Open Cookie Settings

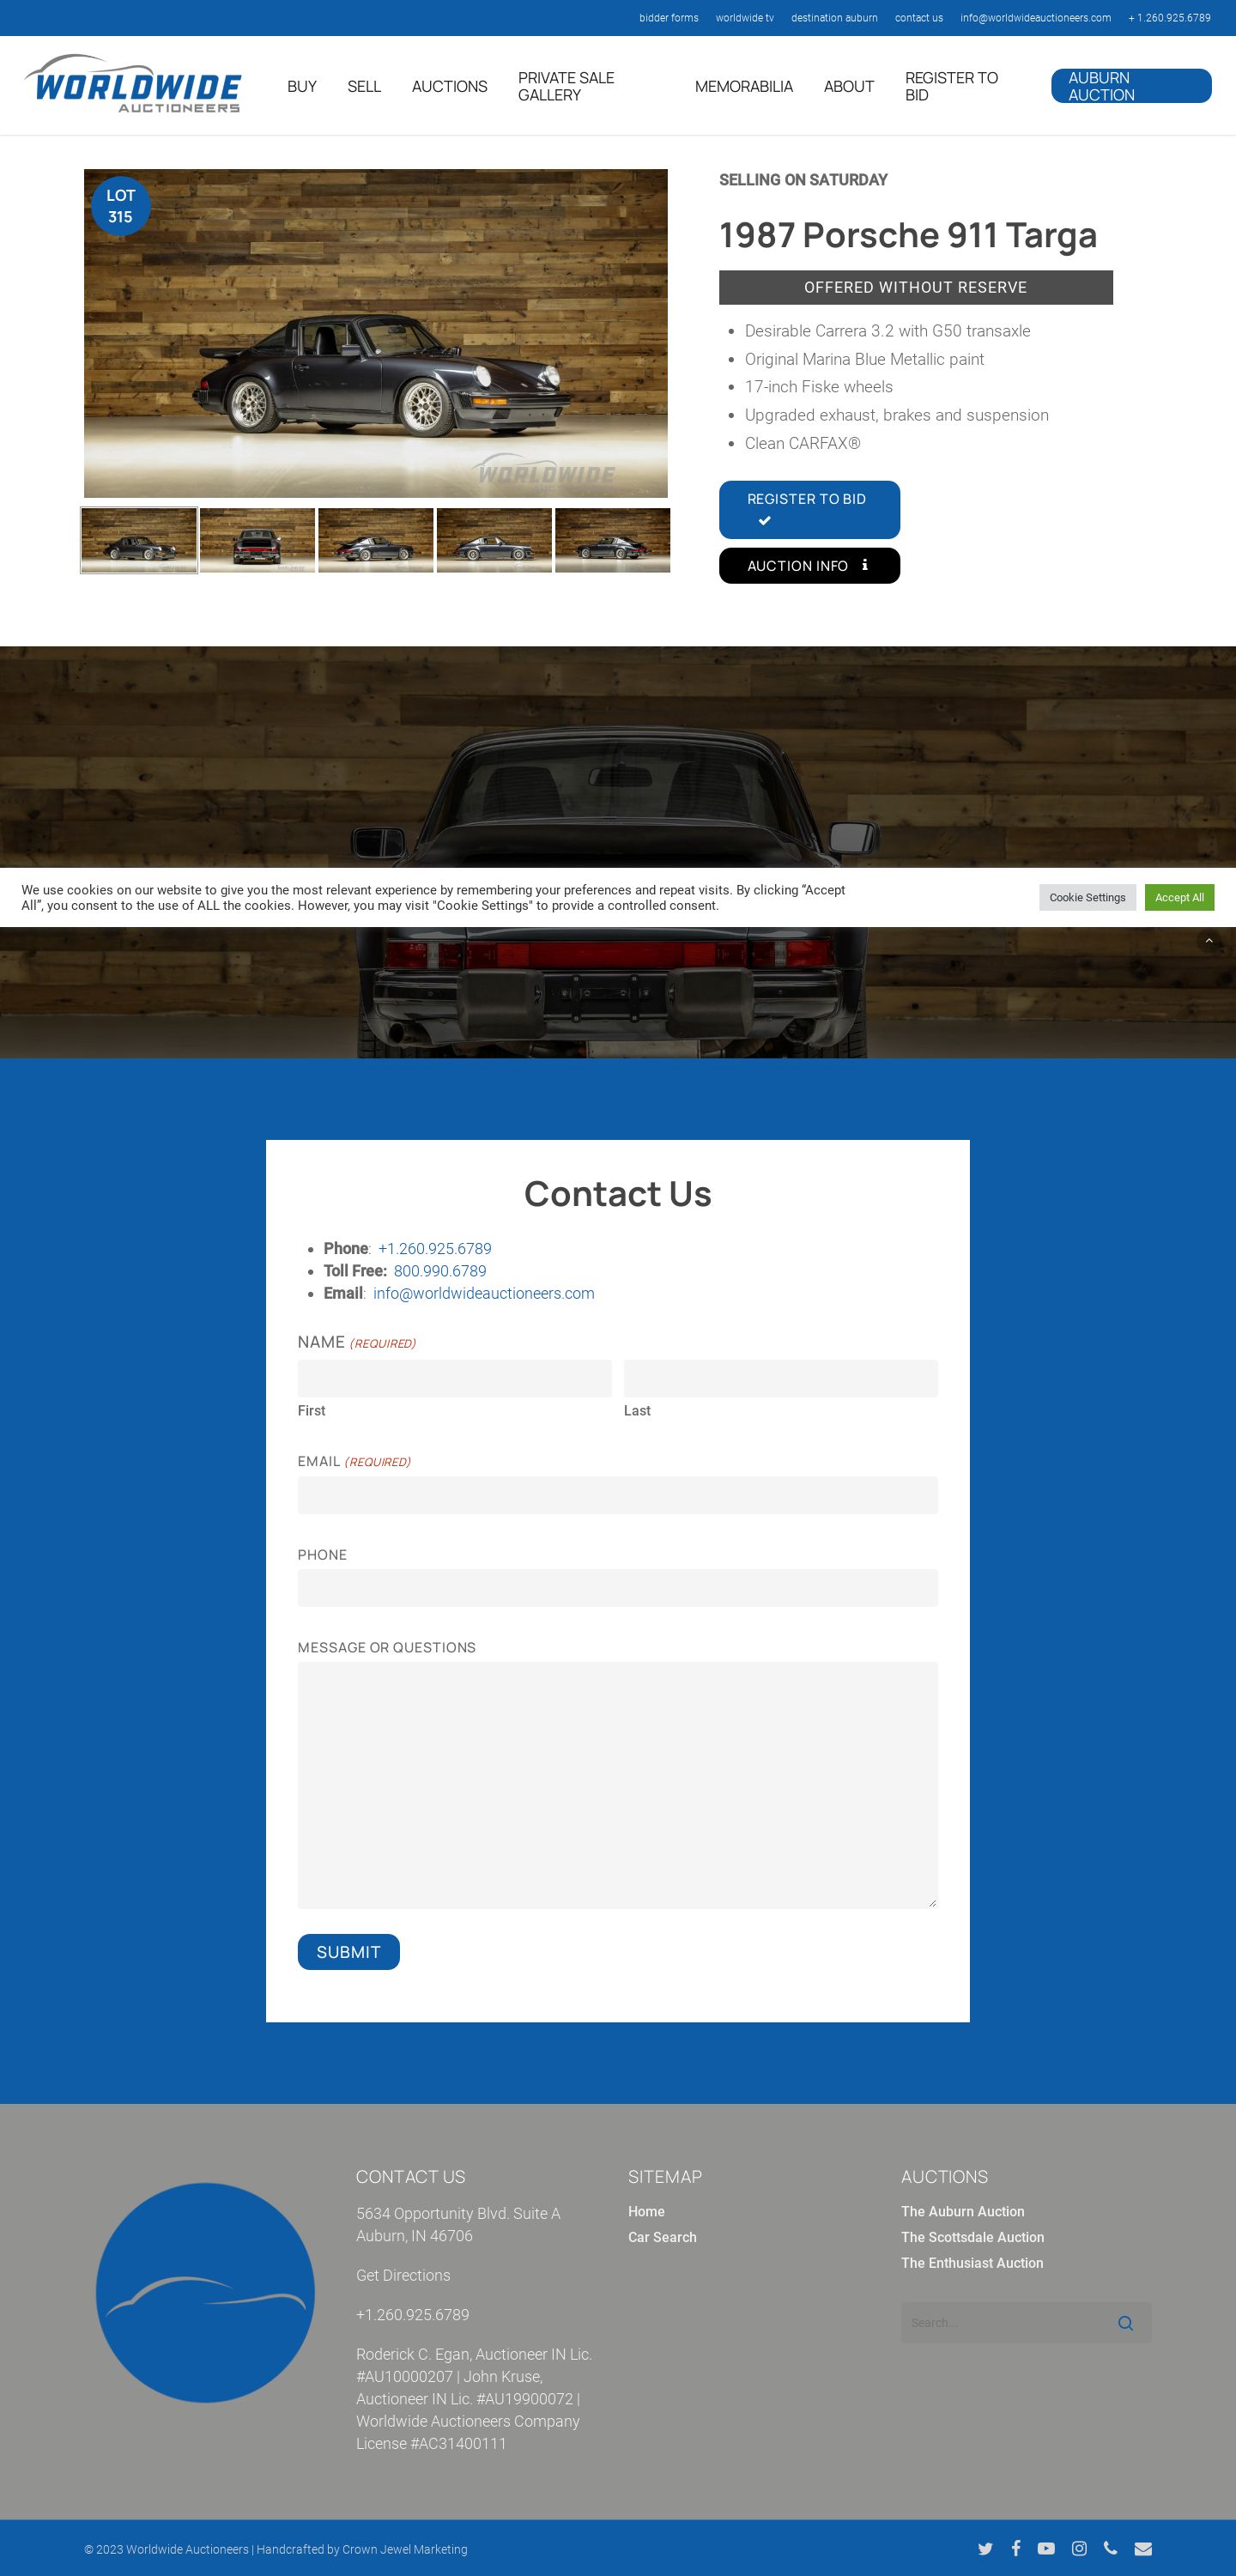(1087, 897)
